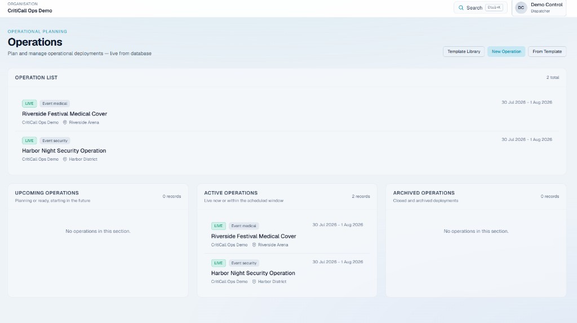Click date range of Harbor Night in Active Operations

[338, 262]
